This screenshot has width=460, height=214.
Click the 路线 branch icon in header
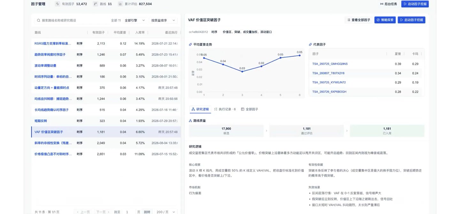[95, 4]
